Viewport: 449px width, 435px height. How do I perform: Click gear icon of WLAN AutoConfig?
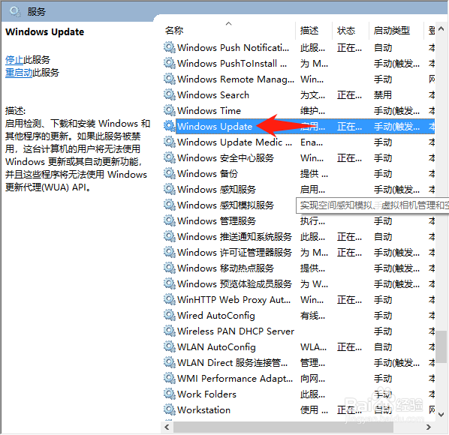tap(169, 346)
